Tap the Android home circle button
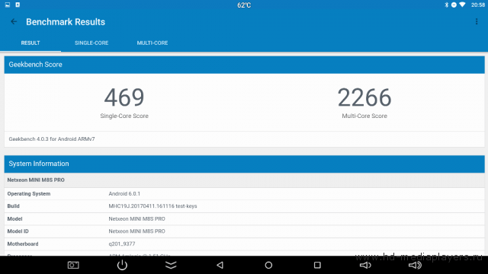 [268, 265]
